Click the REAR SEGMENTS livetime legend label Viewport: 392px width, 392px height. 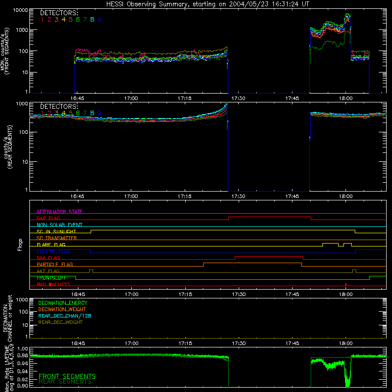pos(65,382)
